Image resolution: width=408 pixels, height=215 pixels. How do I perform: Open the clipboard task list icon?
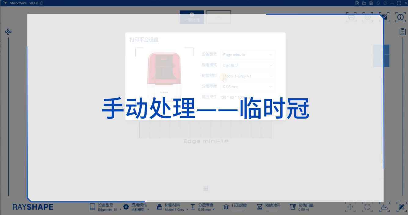(403, 31)
